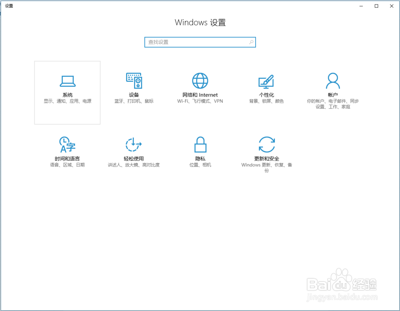Open the 个性化 paintbrush icon
Viewport: 400px width, 311px height.
tap(266, 82)
